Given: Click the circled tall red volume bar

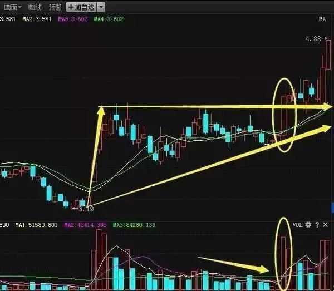Looking at the screenshot, I should click(x=283, y=263).
